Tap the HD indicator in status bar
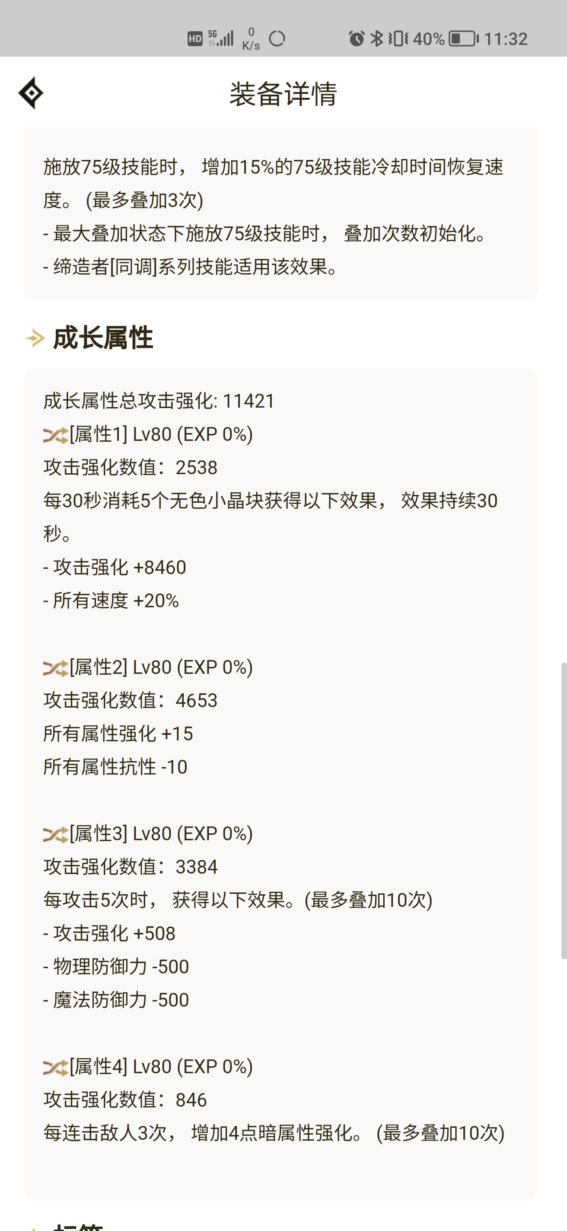567x1231 pixels. pos(195,39)
